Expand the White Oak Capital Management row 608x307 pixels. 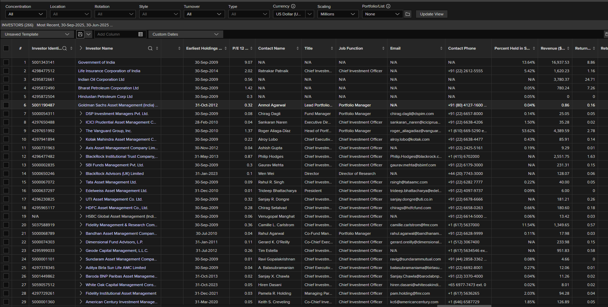(x=81, y=285)
